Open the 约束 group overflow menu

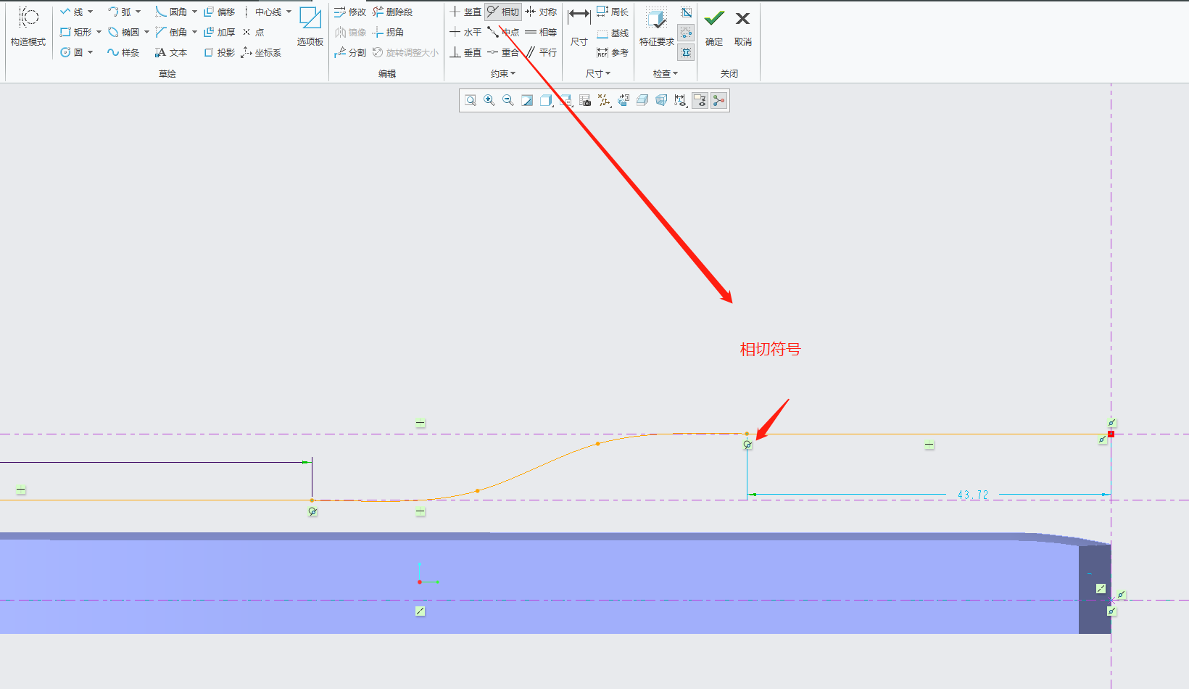tap(503, 73)
